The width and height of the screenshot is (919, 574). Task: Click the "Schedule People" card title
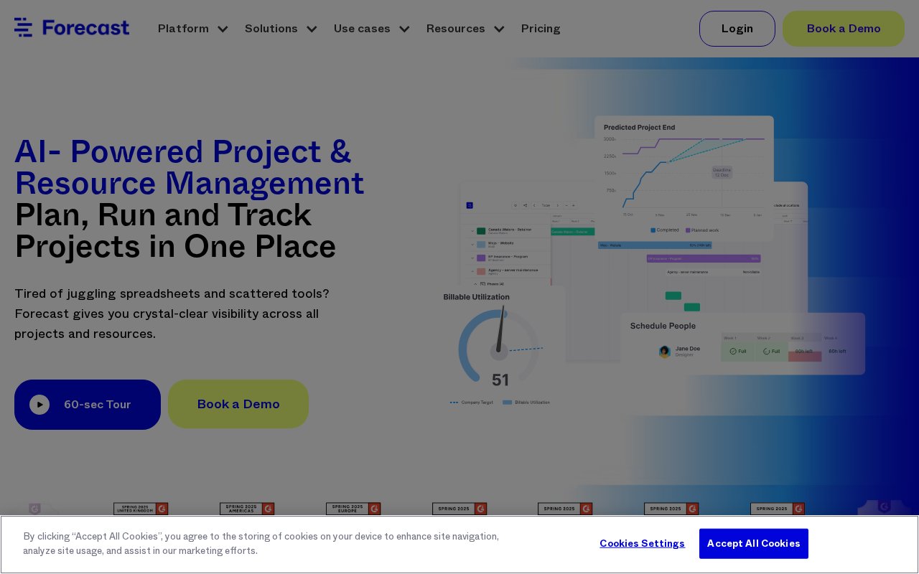click(x=663, y=326)
